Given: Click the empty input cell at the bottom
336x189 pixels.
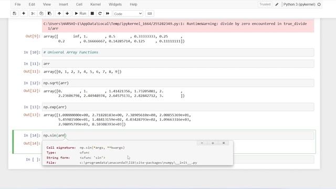Looking at the screenshot, I should (274, 160).
